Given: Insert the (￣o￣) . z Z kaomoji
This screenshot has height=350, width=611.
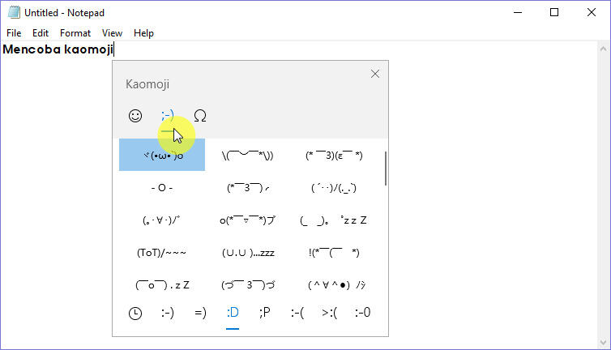Looking at the screenshot, I should click(162, 285).
